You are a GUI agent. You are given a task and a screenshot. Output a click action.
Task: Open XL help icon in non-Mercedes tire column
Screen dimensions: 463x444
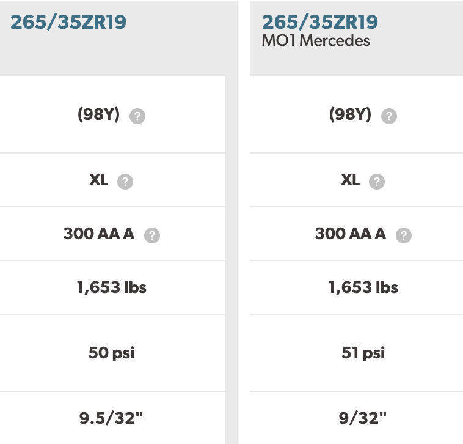tap(125, 182)
